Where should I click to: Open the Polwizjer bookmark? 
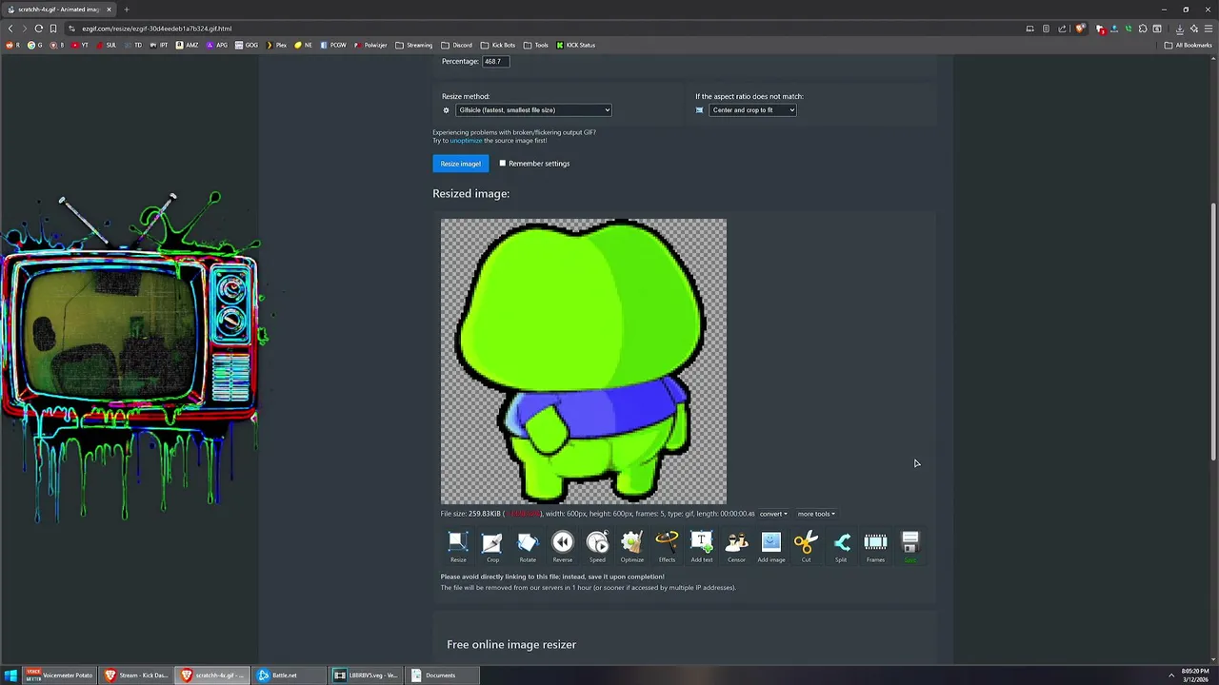(370, 45)
